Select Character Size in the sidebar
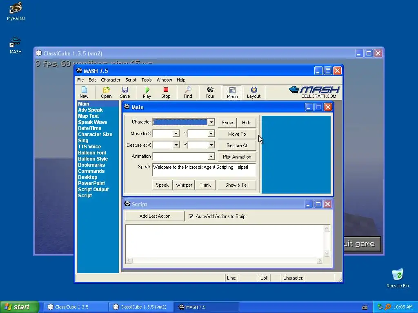The image size is (418, 313). pyautogui.click(x=95, y=134)
